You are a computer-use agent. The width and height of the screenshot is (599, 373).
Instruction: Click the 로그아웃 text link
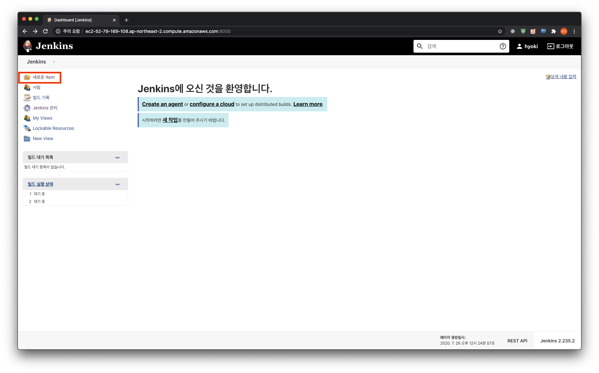tap(565, 46)
